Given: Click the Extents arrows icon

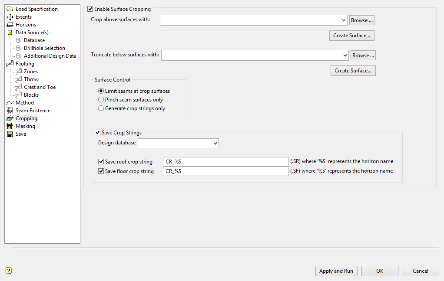Looking at the screenshot, I should (x=10, y=17).
